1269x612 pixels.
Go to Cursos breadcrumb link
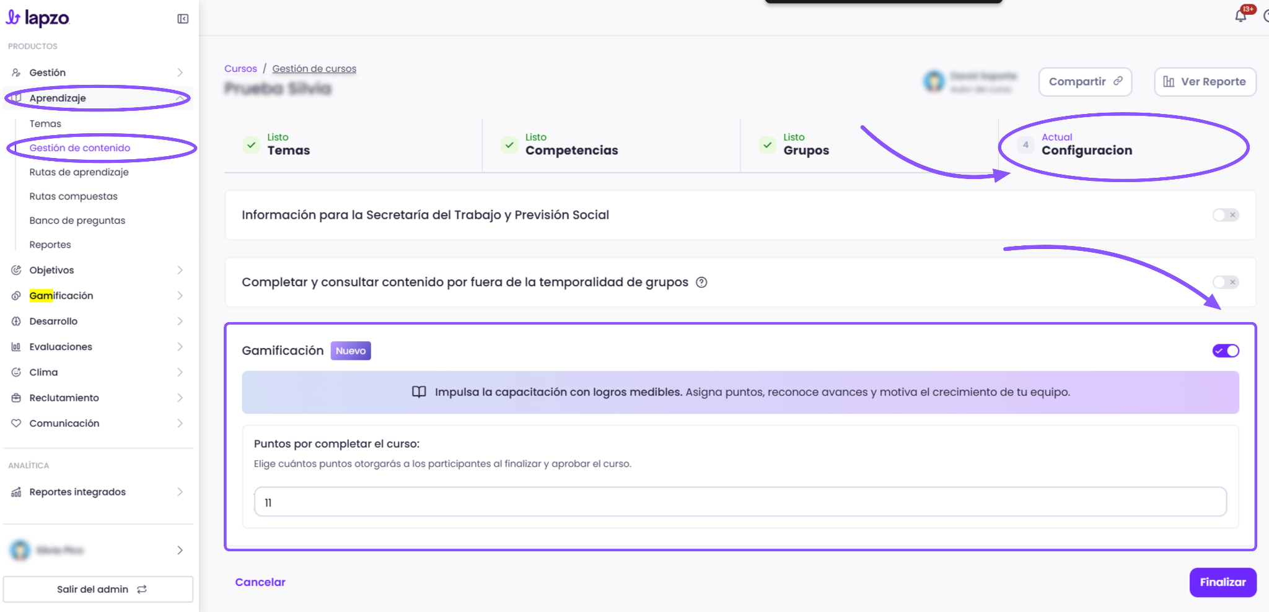(x=240, y=69)
